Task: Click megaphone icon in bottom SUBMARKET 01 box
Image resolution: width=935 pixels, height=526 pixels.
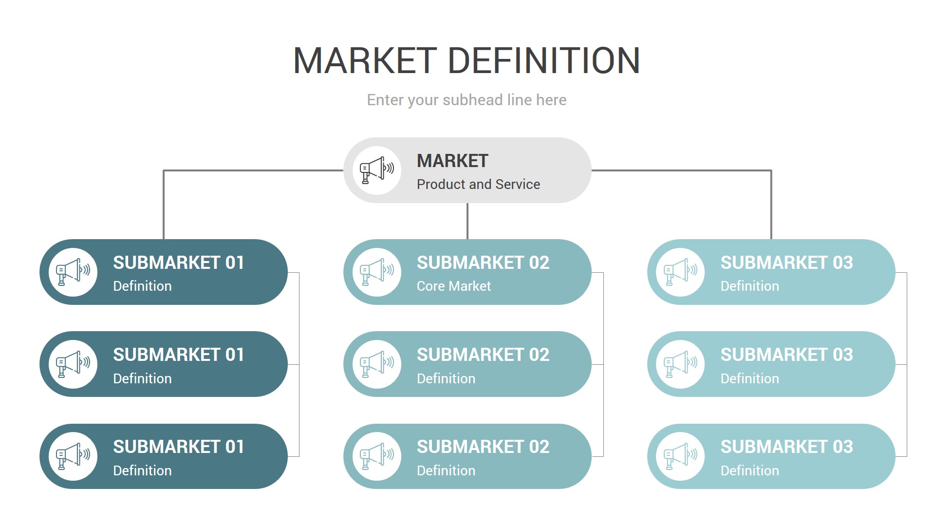Action: pos(73,456)
